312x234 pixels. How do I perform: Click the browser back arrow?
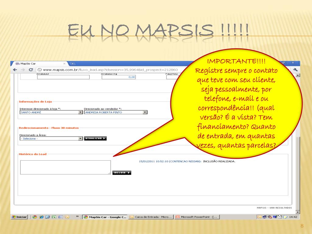(x=15, y=70)
